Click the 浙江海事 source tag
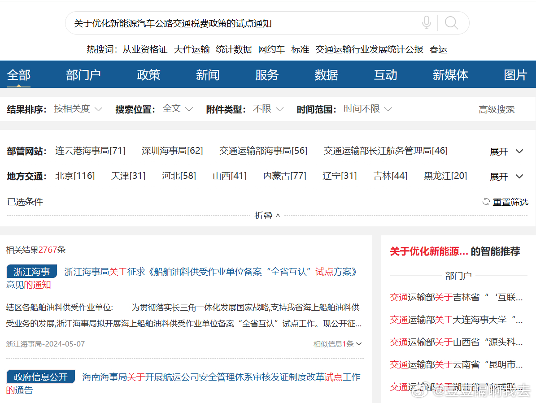The height and width of the screenshot is (403, 536). [32, 272]
